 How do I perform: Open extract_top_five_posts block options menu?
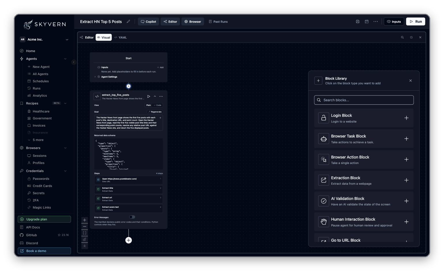tap(161, 96)
